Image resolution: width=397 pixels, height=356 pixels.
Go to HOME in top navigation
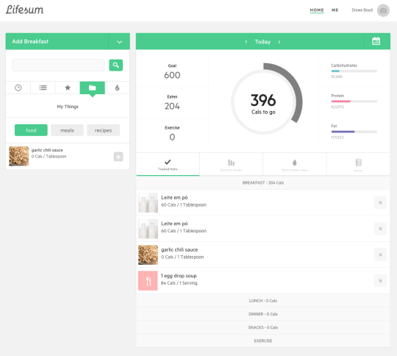pos(317,10)
